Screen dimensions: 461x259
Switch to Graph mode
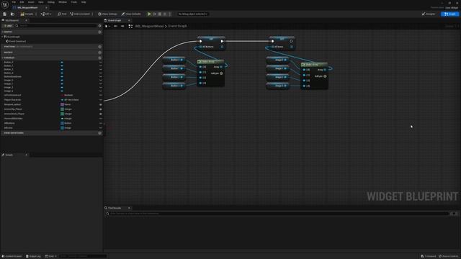(449, 14)
